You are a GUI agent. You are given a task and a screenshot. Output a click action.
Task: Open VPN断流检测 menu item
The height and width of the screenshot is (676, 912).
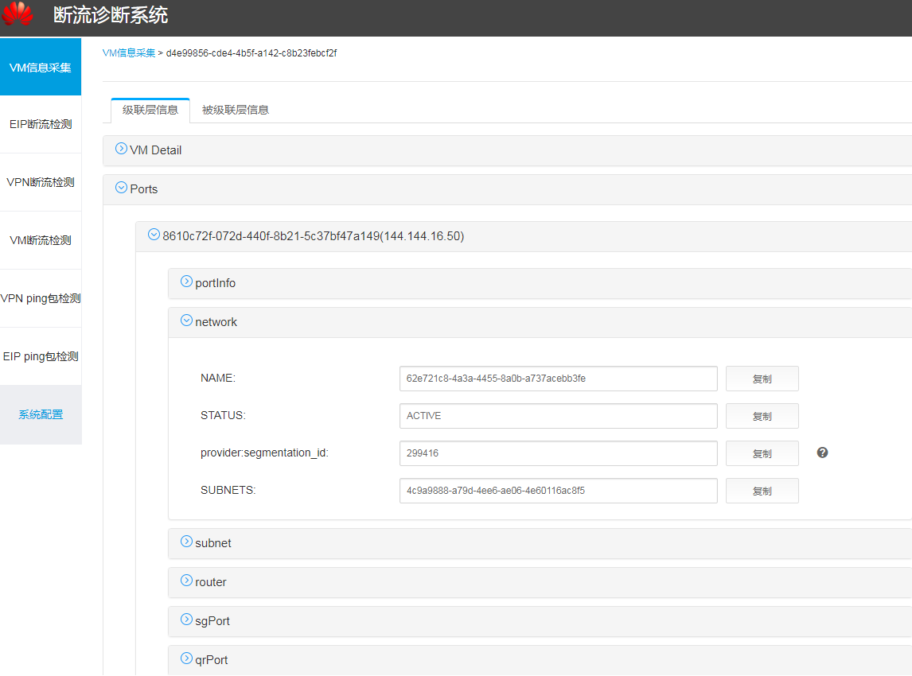pos(41,182)
